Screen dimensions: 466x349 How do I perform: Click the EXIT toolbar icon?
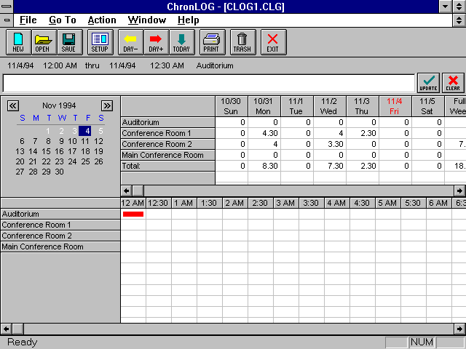[x=272, y=43]
